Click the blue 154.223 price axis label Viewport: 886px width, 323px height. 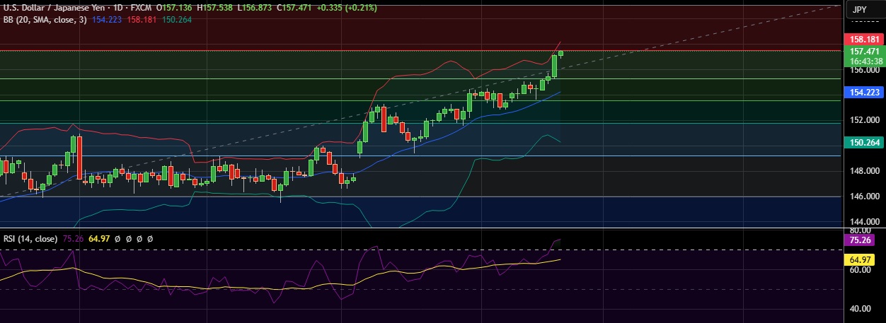(865, 93)
